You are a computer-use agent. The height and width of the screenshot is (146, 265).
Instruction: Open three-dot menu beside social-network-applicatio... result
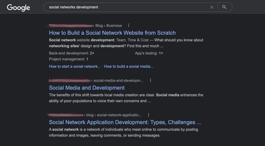pos(148,115)
